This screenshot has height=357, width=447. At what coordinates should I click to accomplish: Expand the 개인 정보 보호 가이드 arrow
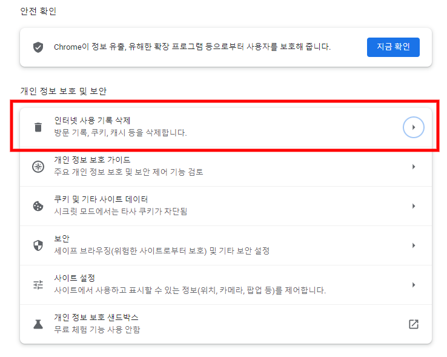point(413,167)
